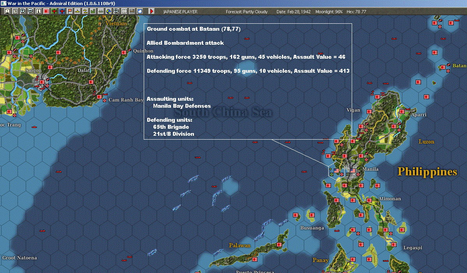Viewport: 467px width, 273px height.
Task: Select the Japanese base icon at Quinhon
Action: click(124, 52)
